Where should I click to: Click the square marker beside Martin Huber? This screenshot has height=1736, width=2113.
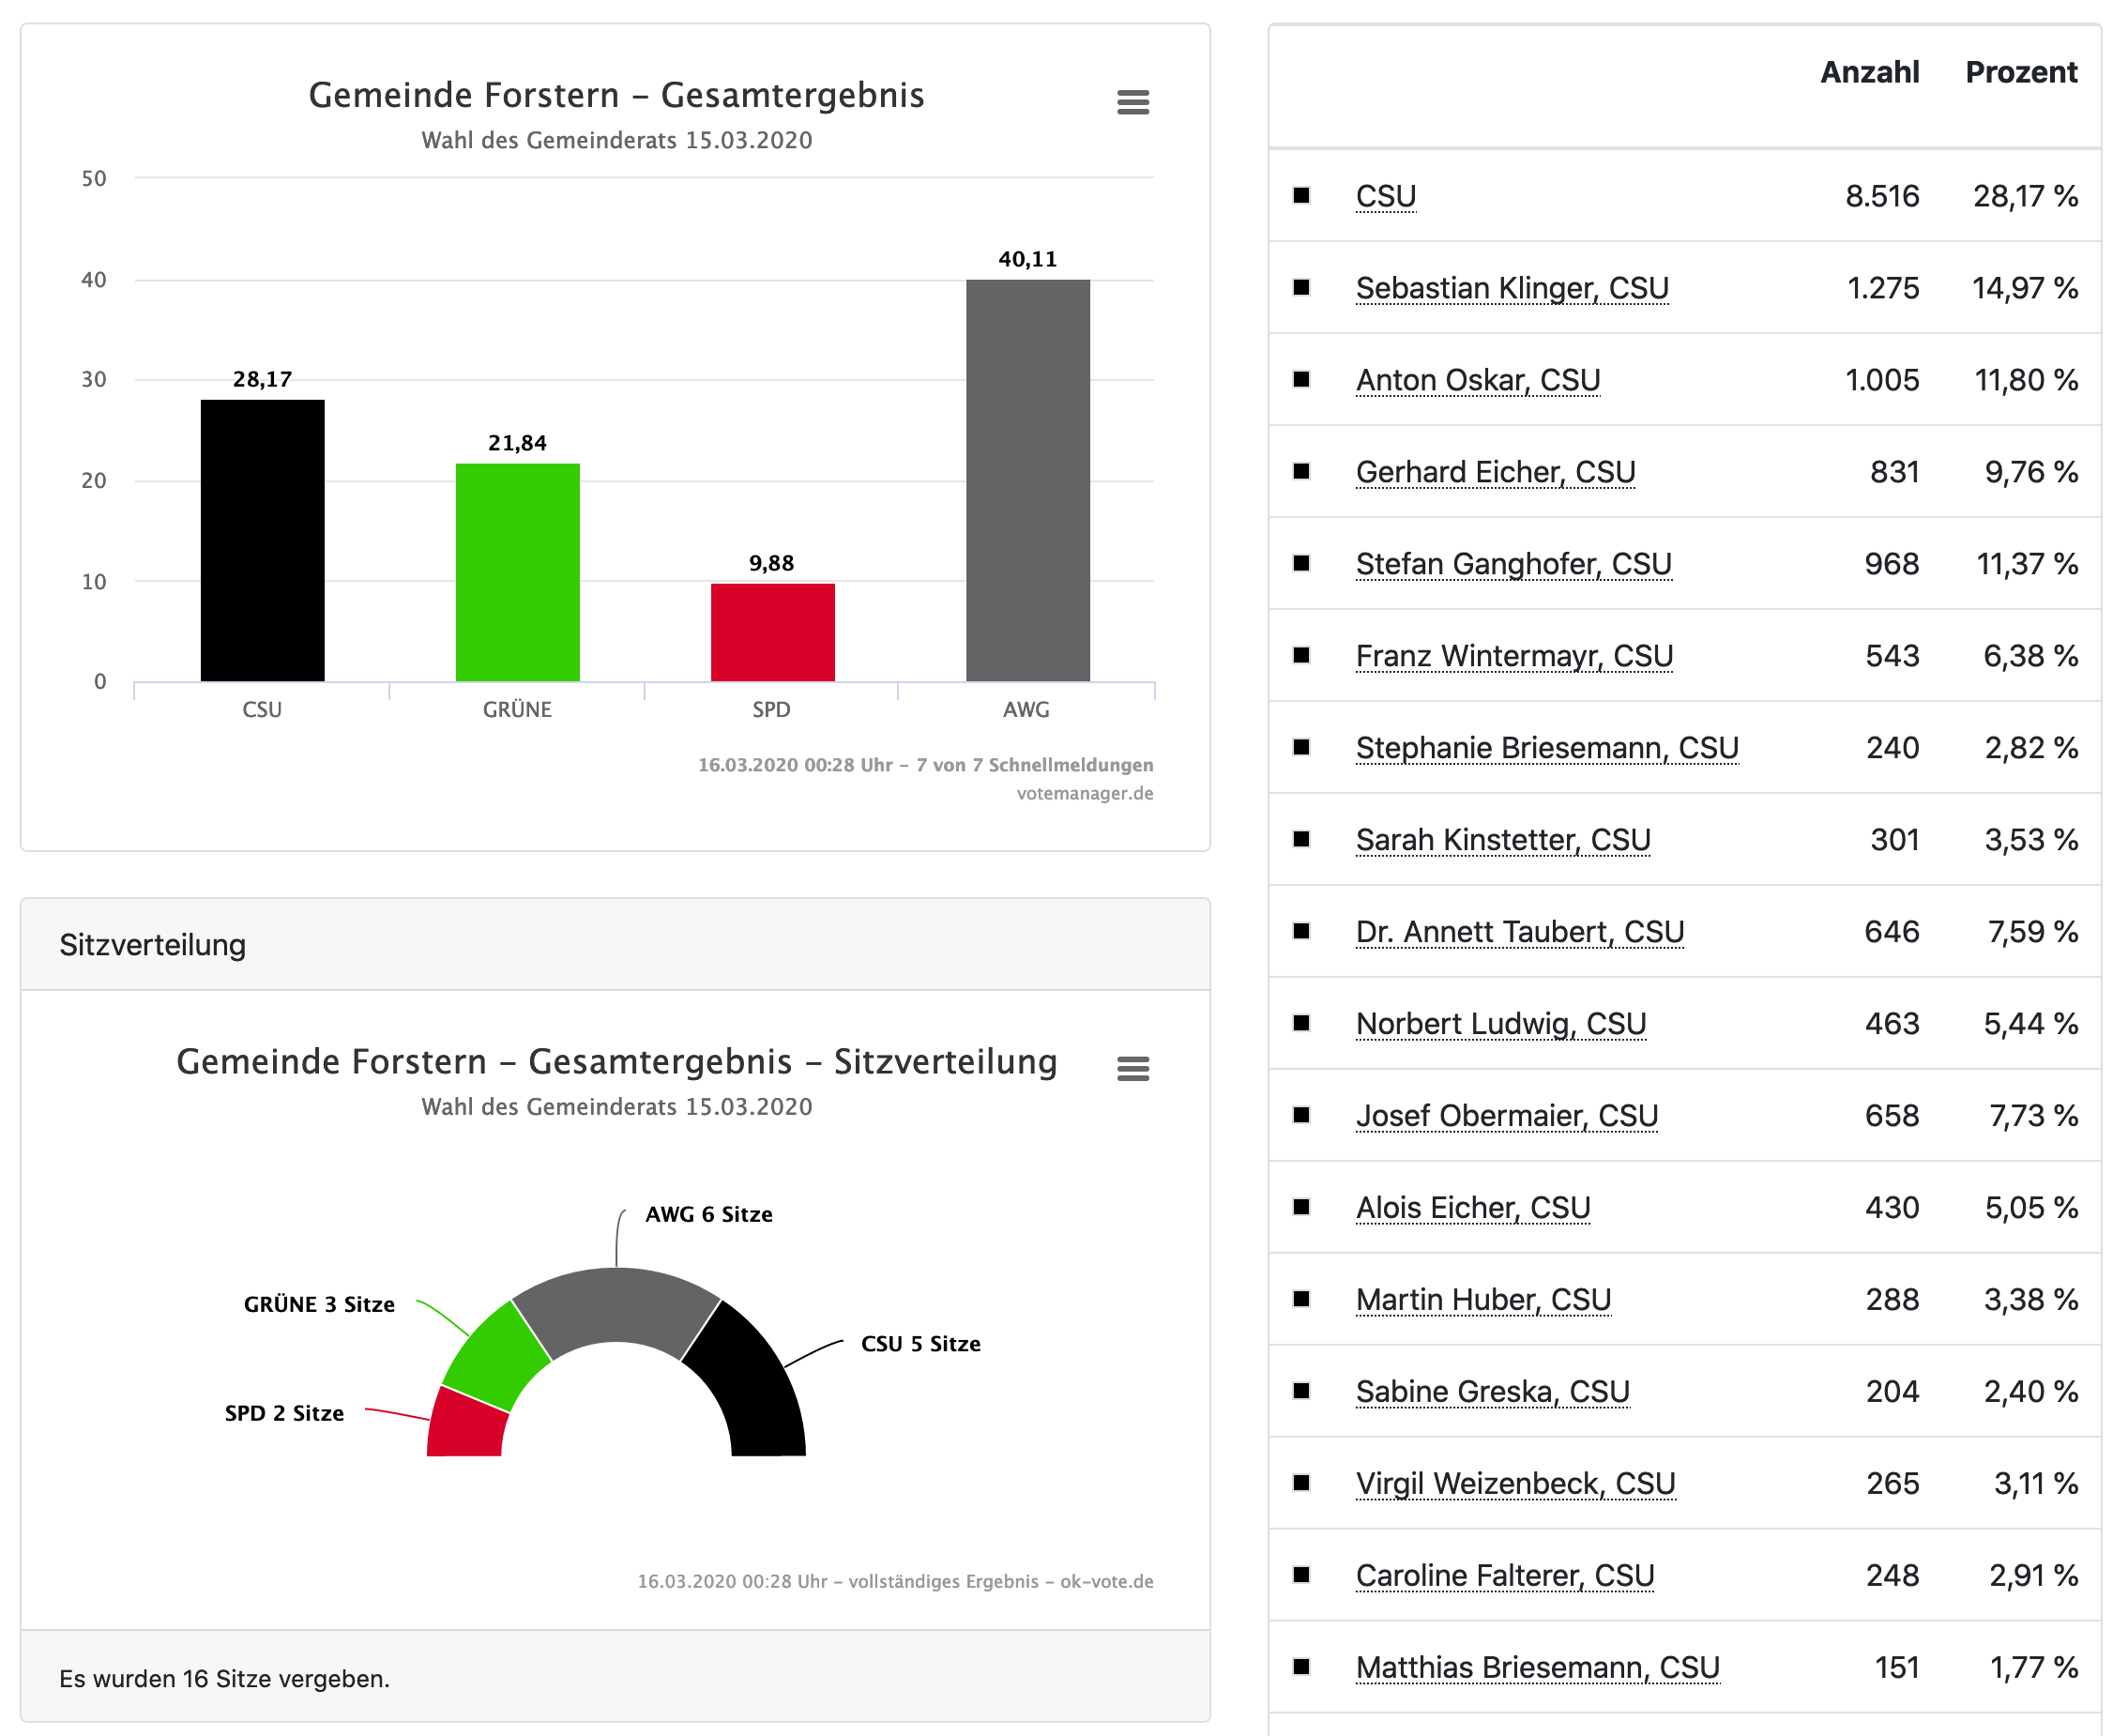pos(1301,1299)
